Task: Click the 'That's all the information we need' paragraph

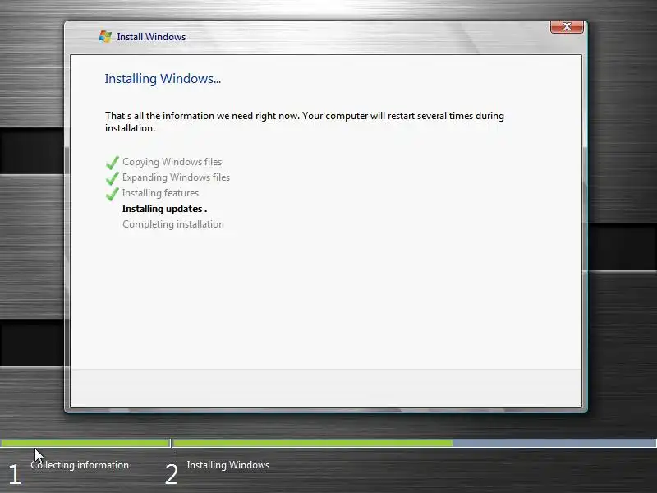Action: tap(305, 122)
